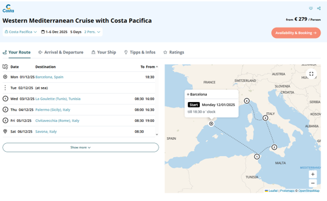
Task: Click stop 3 icon in Civitavecchia row
Action: coord(5,120)
